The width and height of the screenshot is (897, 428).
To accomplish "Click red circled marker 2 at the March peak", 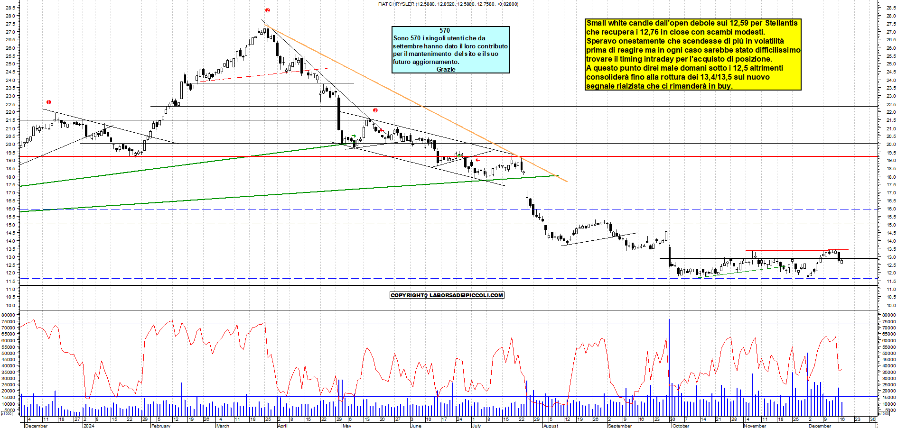I will (267, 10).
